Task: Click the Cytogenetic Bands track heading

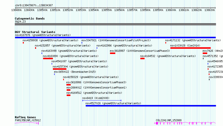Action: click(30, 18)
